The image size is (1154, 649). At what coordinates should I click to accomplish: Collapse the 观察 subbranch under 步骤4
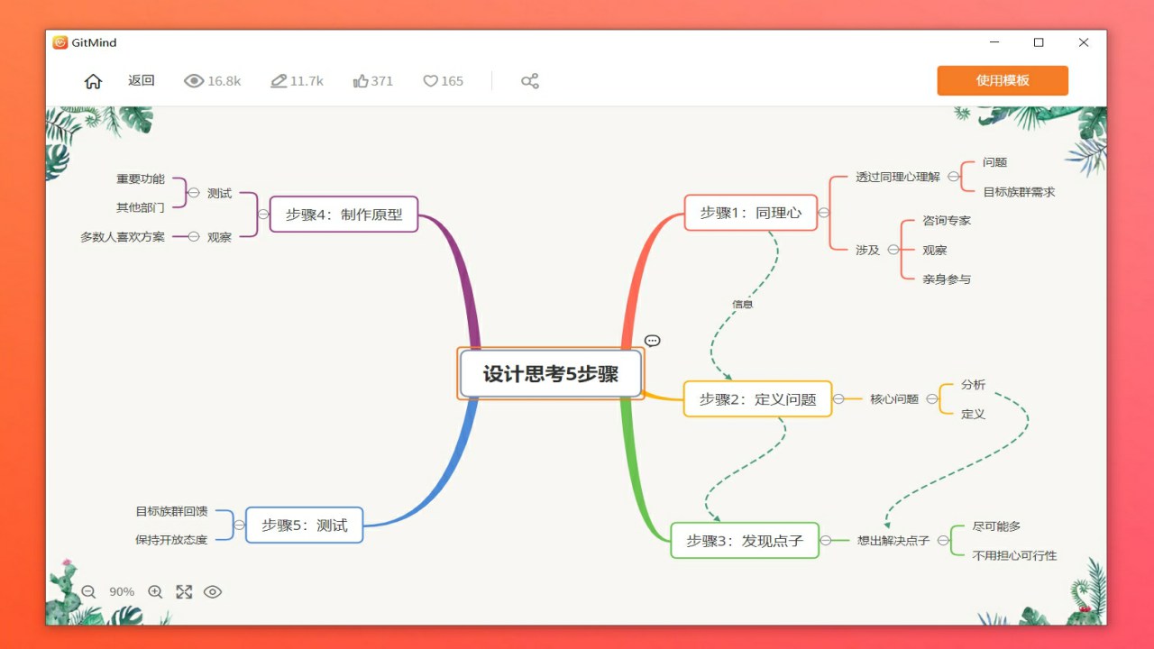[x=193, y=237]
